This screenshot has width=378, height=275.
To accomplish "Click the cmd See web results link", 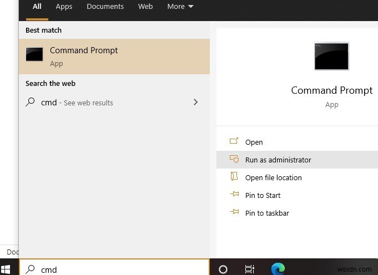I will [77, 103].
